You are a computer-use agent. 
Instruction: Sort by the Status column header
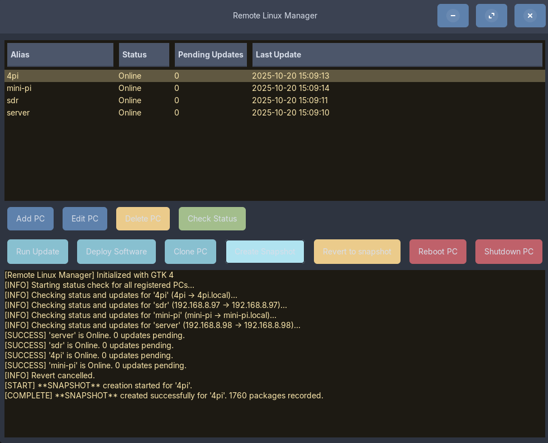tap(144, 55)
